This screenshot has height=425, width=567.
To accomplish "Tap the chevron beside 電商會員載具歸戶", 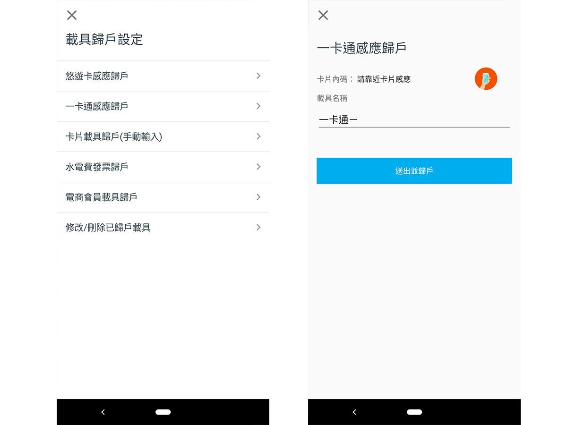I will 258,197.
